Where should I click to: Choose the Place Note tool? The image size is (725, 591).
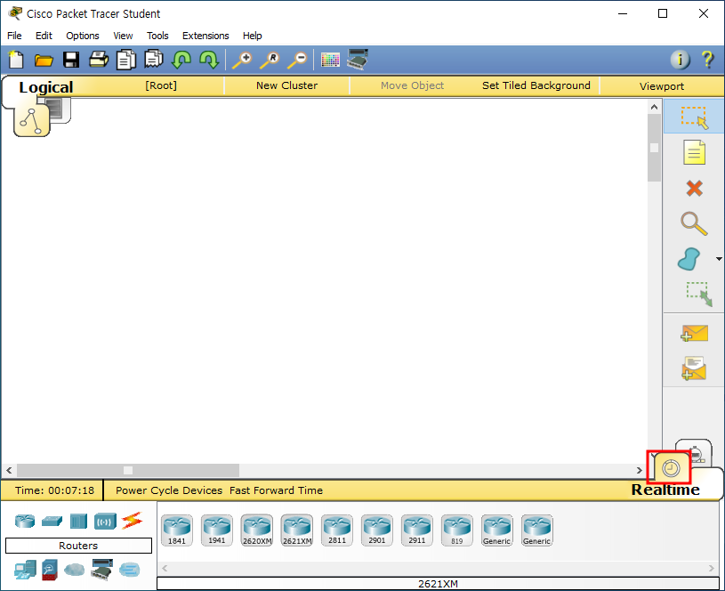tap(694, 153)
